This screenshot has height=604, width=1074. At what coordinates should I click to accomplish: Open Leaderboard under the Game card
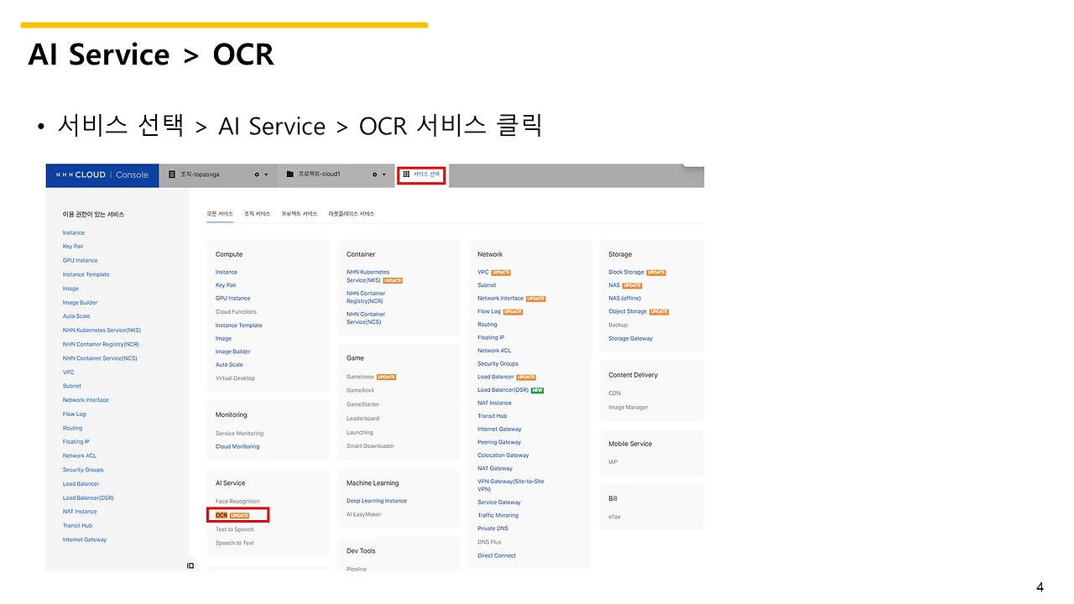coord(362,418)
